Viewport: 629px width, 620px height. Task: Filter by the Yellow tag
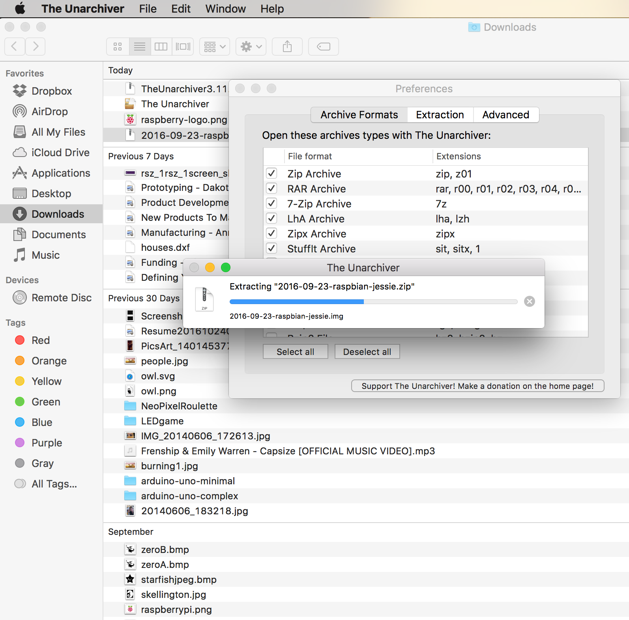[x=51, y=381]
